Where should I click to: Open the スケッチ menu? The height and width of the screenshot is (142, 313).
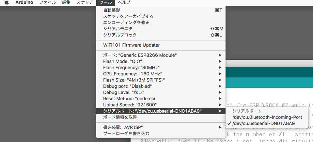[85, 3]
